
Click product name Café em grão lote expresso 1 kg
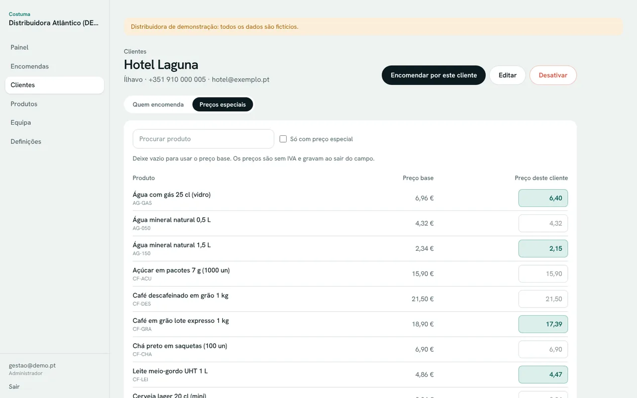[181, 321]
